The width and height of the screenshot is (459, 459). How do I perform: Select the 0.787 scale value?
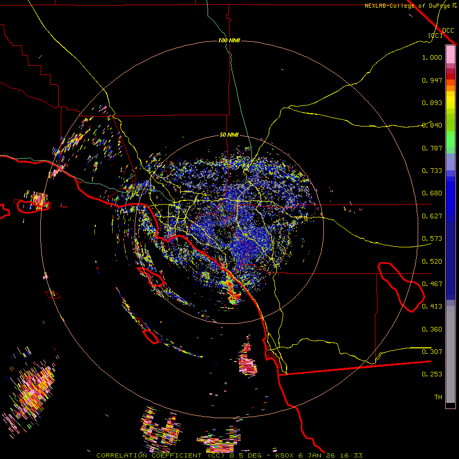432,148
